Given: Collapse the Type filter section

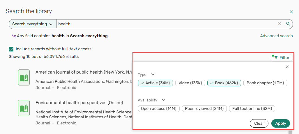Looking at the screenshot, I should pos(153,74).
